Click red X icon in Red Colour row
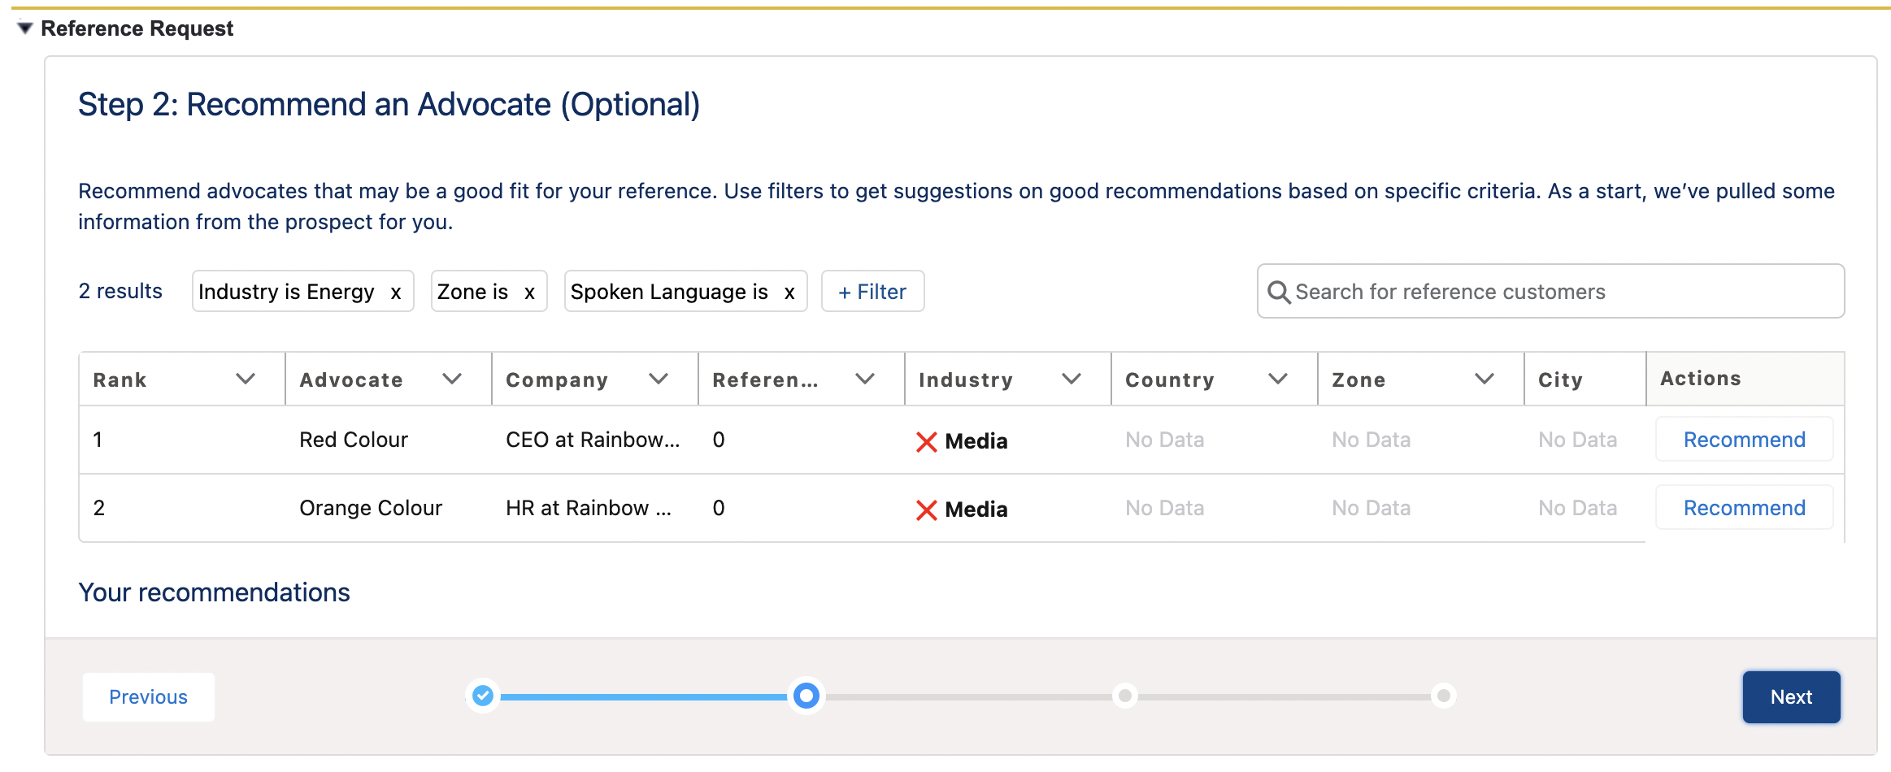The image size is (1891, 772). (926, 441)
